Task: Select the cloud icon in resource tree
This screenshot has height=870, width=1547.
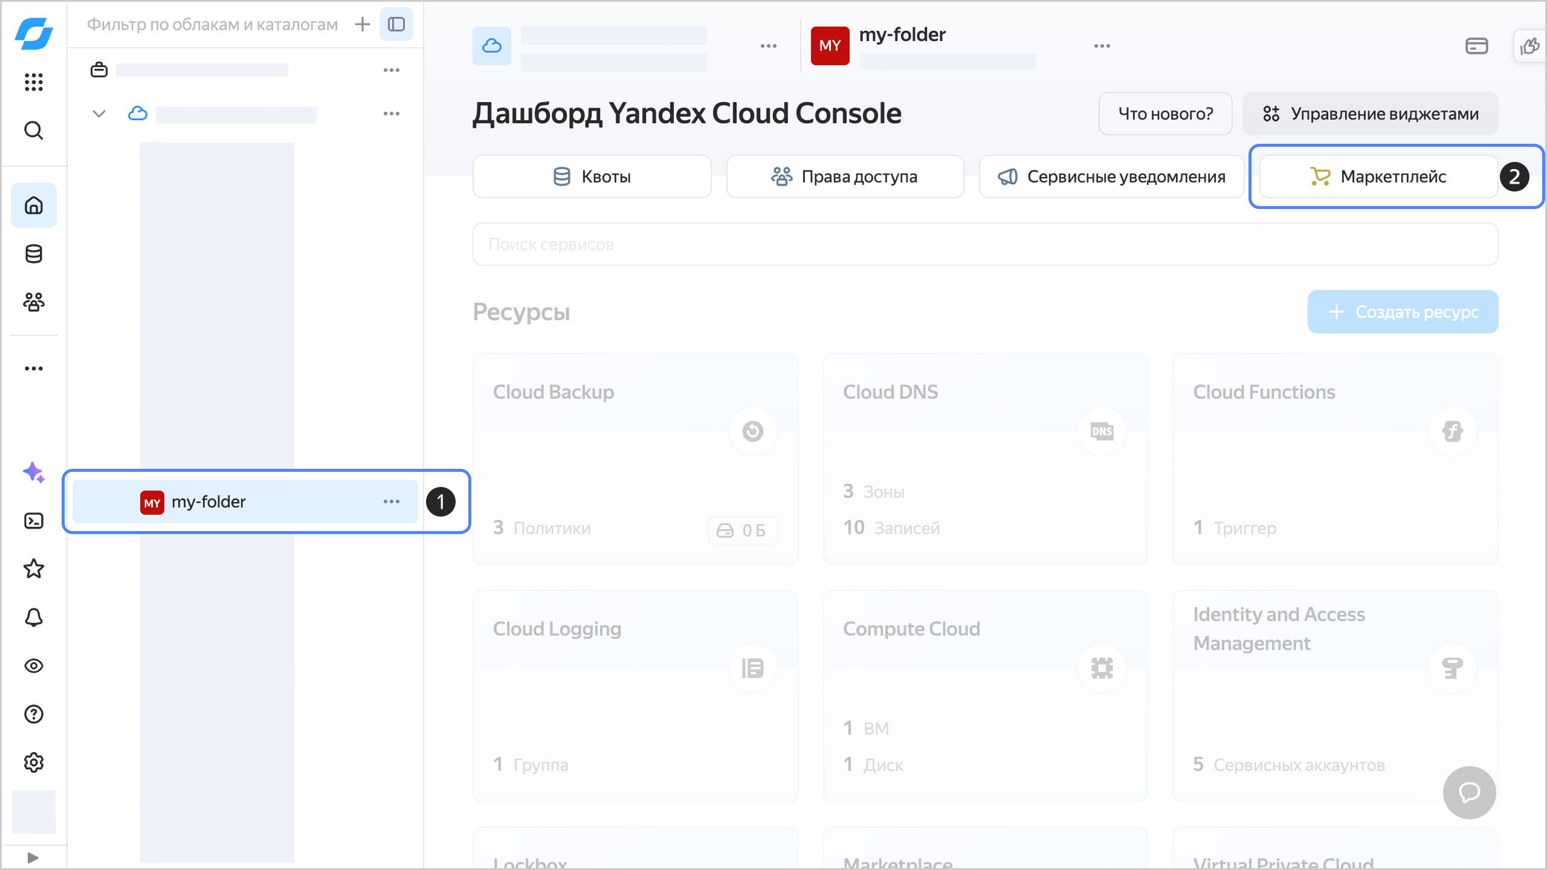Action: click(x=138, y=113)
